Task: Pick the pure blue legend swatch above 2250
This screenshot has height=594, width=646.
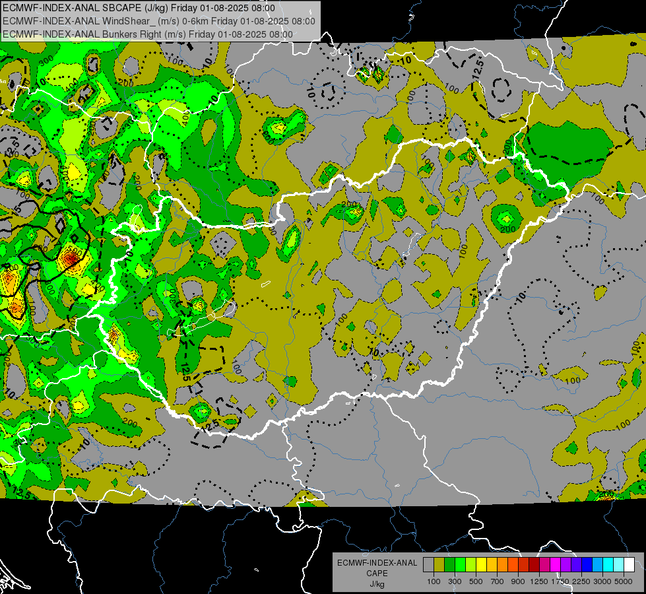Action: [x=587, y=565]
